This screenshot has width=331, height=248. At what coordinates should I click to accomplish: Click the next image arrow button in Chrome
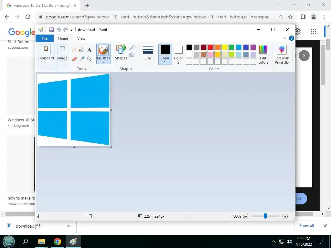304,56
